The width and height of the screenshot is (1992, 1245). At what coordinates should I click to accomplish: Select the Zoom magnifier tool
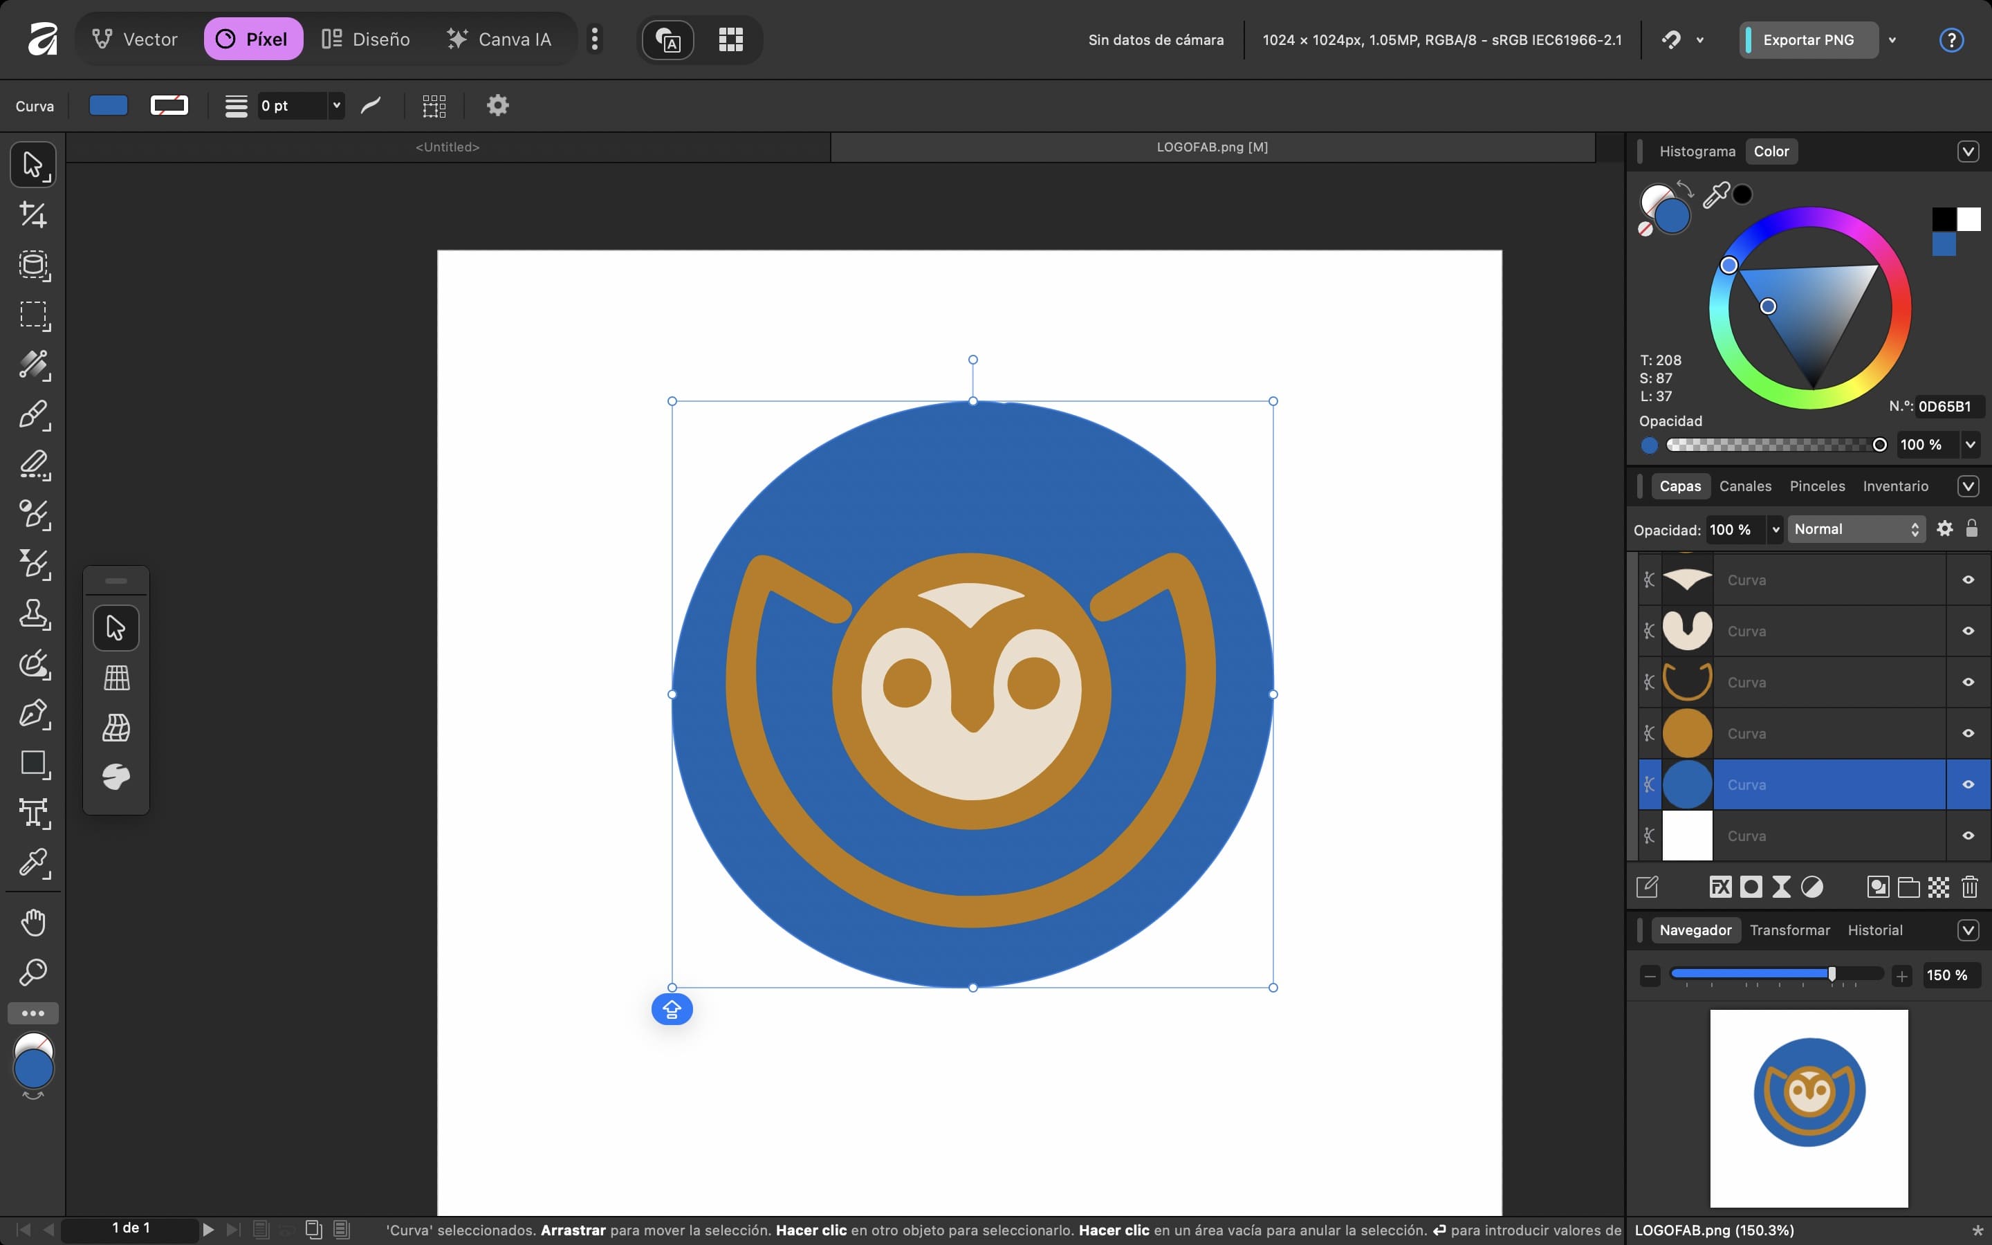[x=33, y=972]
